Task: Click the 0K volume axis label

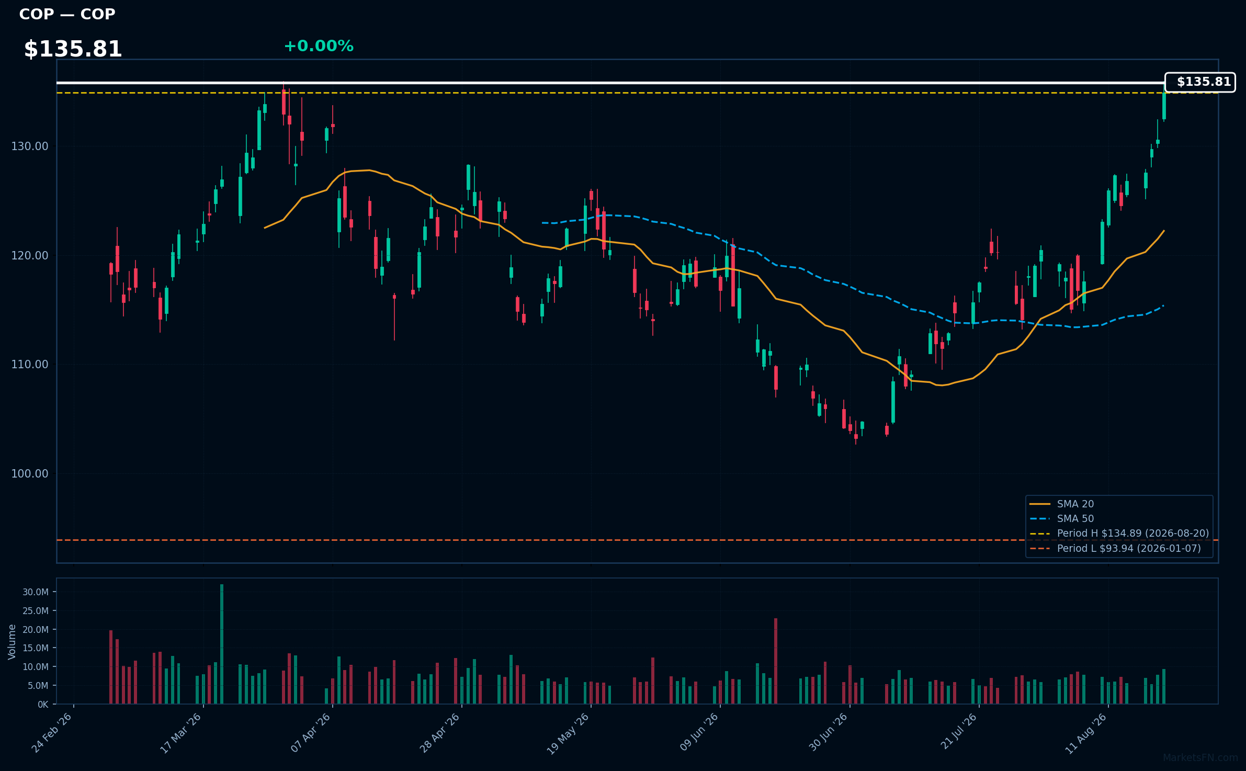Action: (43, 705)
